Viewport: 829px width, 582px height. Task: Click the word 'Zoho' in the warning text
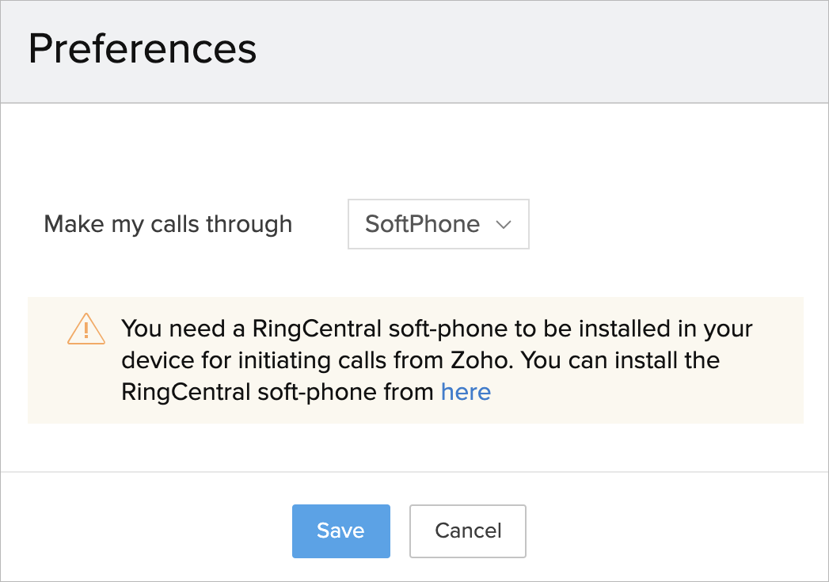pos(482,360)
